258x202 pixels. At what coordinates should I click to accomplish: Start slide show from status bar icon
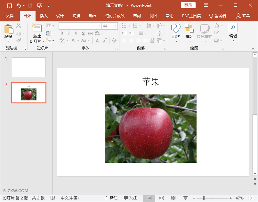pos(185,198)
